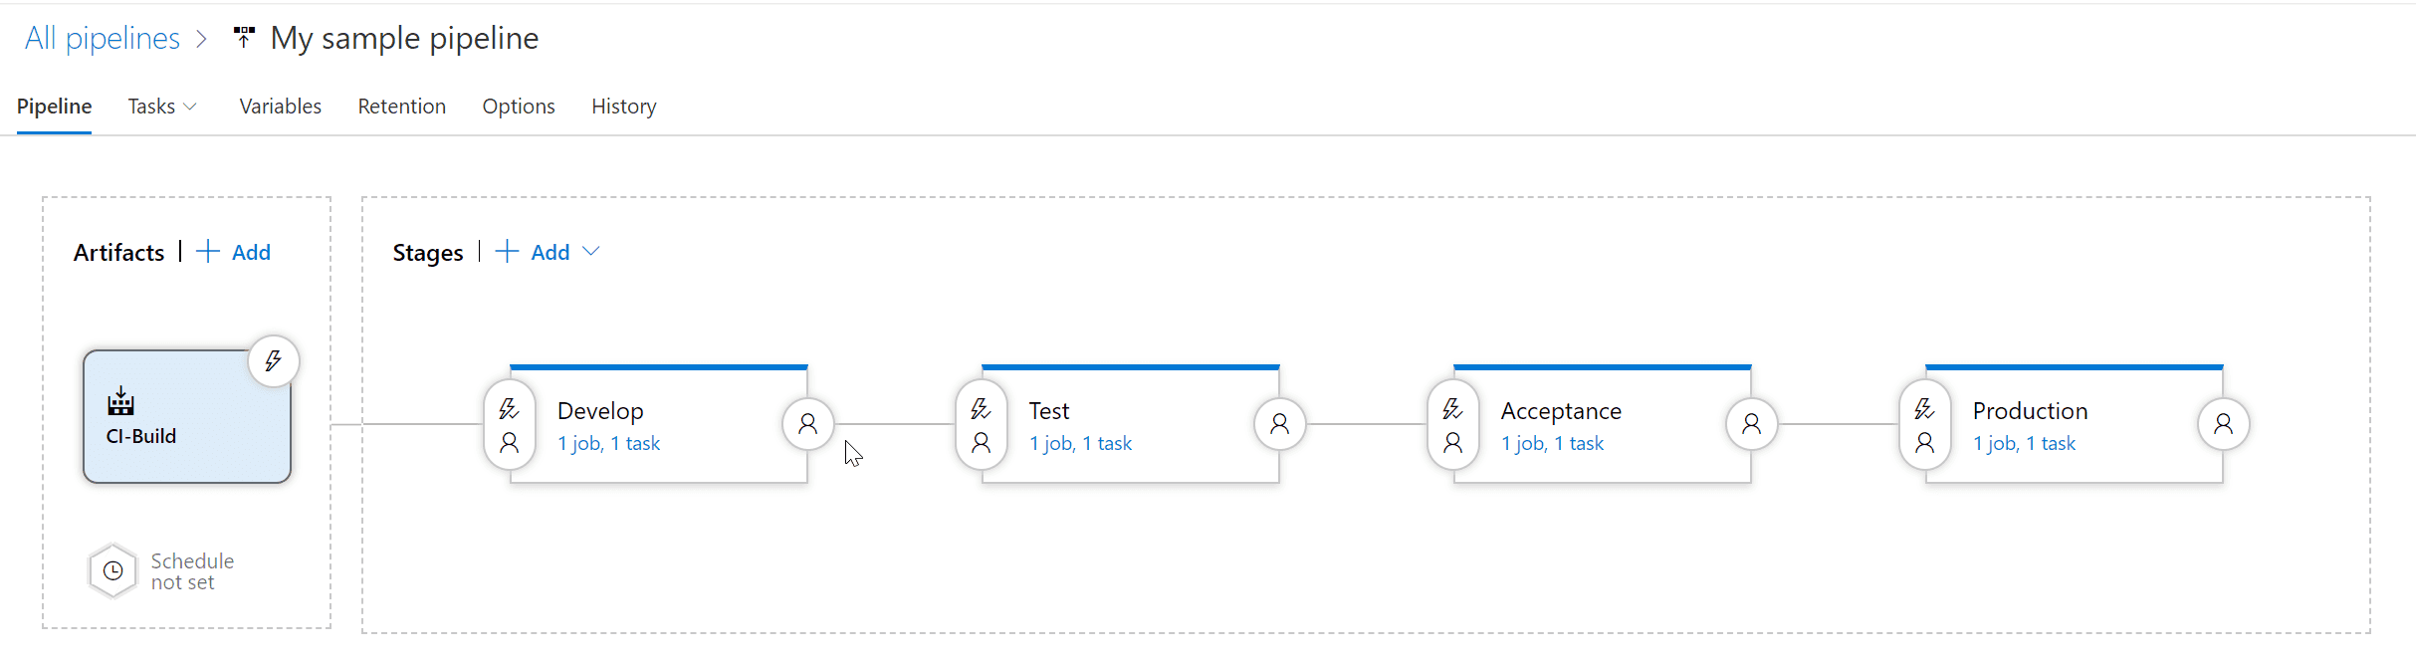This screenshot has width=2416, height=663.
Task: Expand the Stages Add dropdown chevron
Action: click(x=591, y=252)
